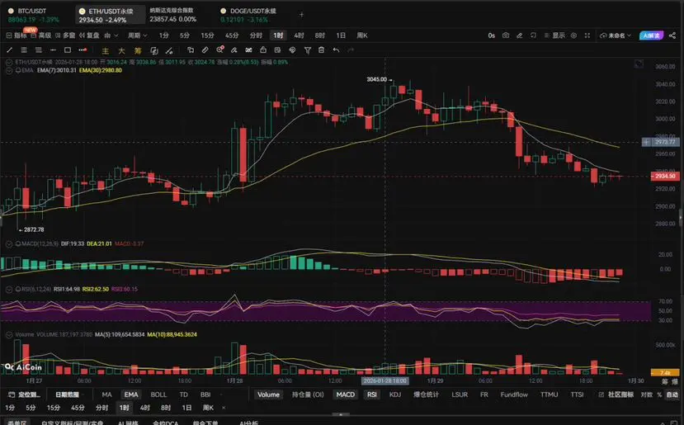Viewport: 684px width, 425px height.
Task: Enter fullscreen with the expand icon
Action: point(587,35)
